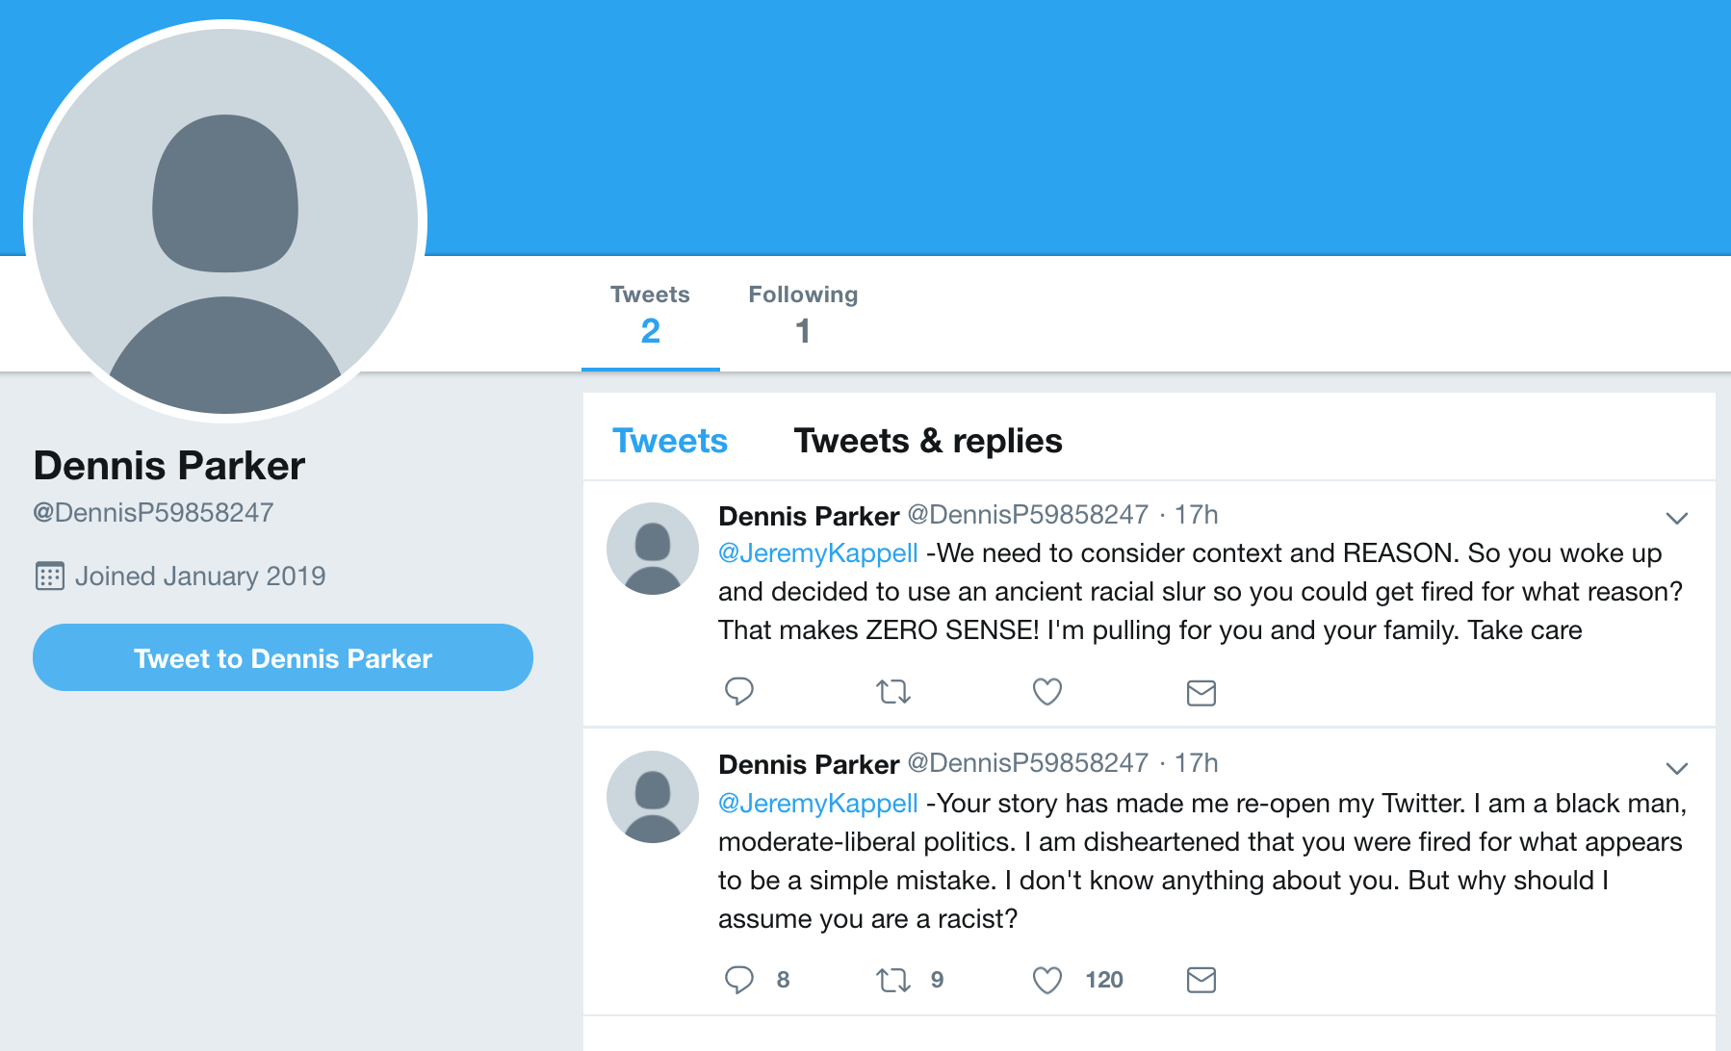Viewport: 1731px width, 1051px height.
Task: Like the second tweet with 120 likes
Action: click(1047, 980)
